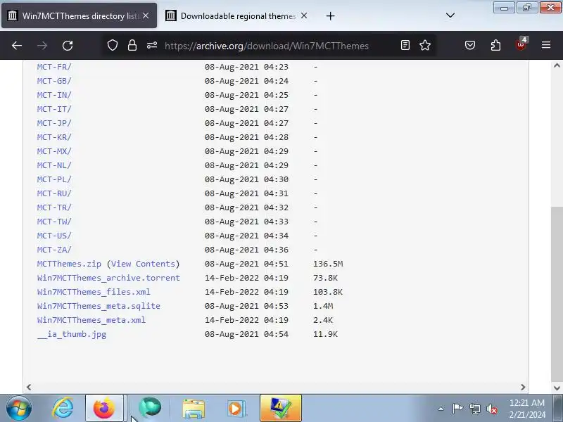
Task: Open Action Center flag icon
Action: coord(457,409)
